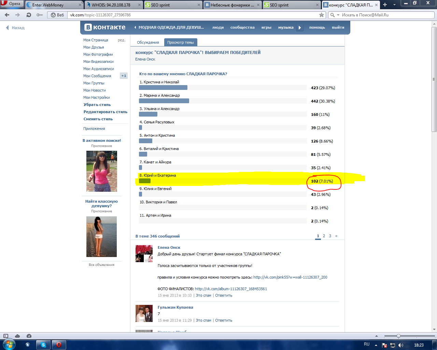Open the Windows Start button
Viewport: 437px width, 350px height.
click(x=9, y=345)
